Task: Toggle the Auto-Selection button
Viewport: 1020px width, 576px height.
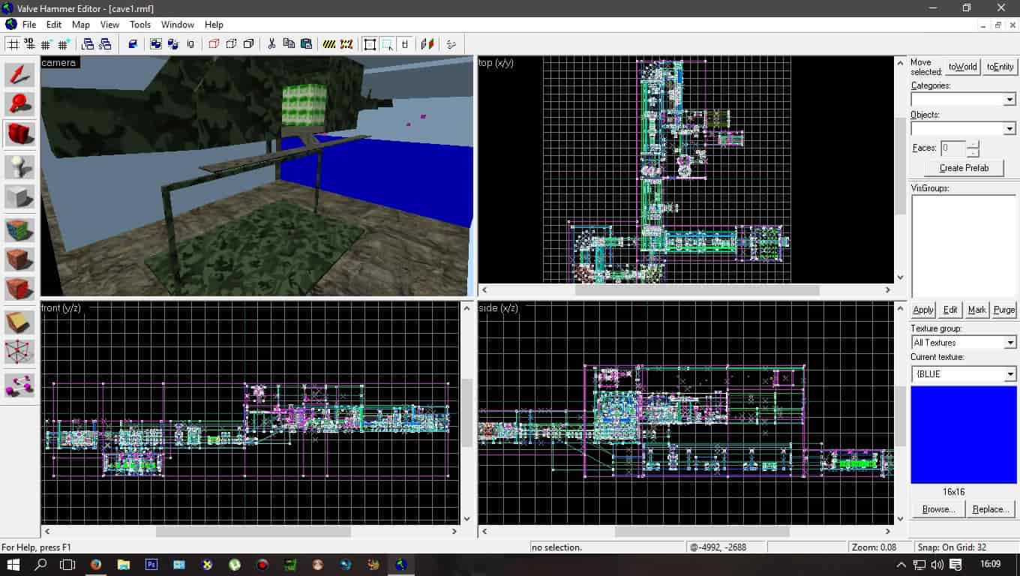Action: 387,44
